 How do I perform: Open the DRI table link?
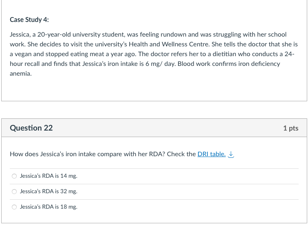[211, 154]
